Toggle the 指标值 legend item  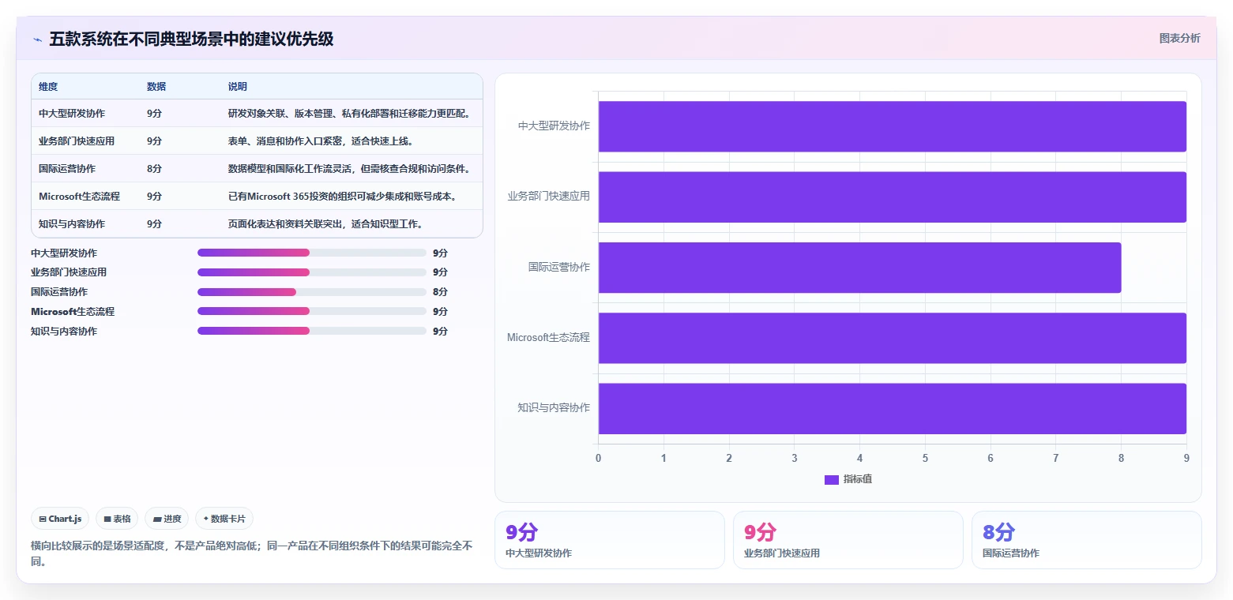848,479
